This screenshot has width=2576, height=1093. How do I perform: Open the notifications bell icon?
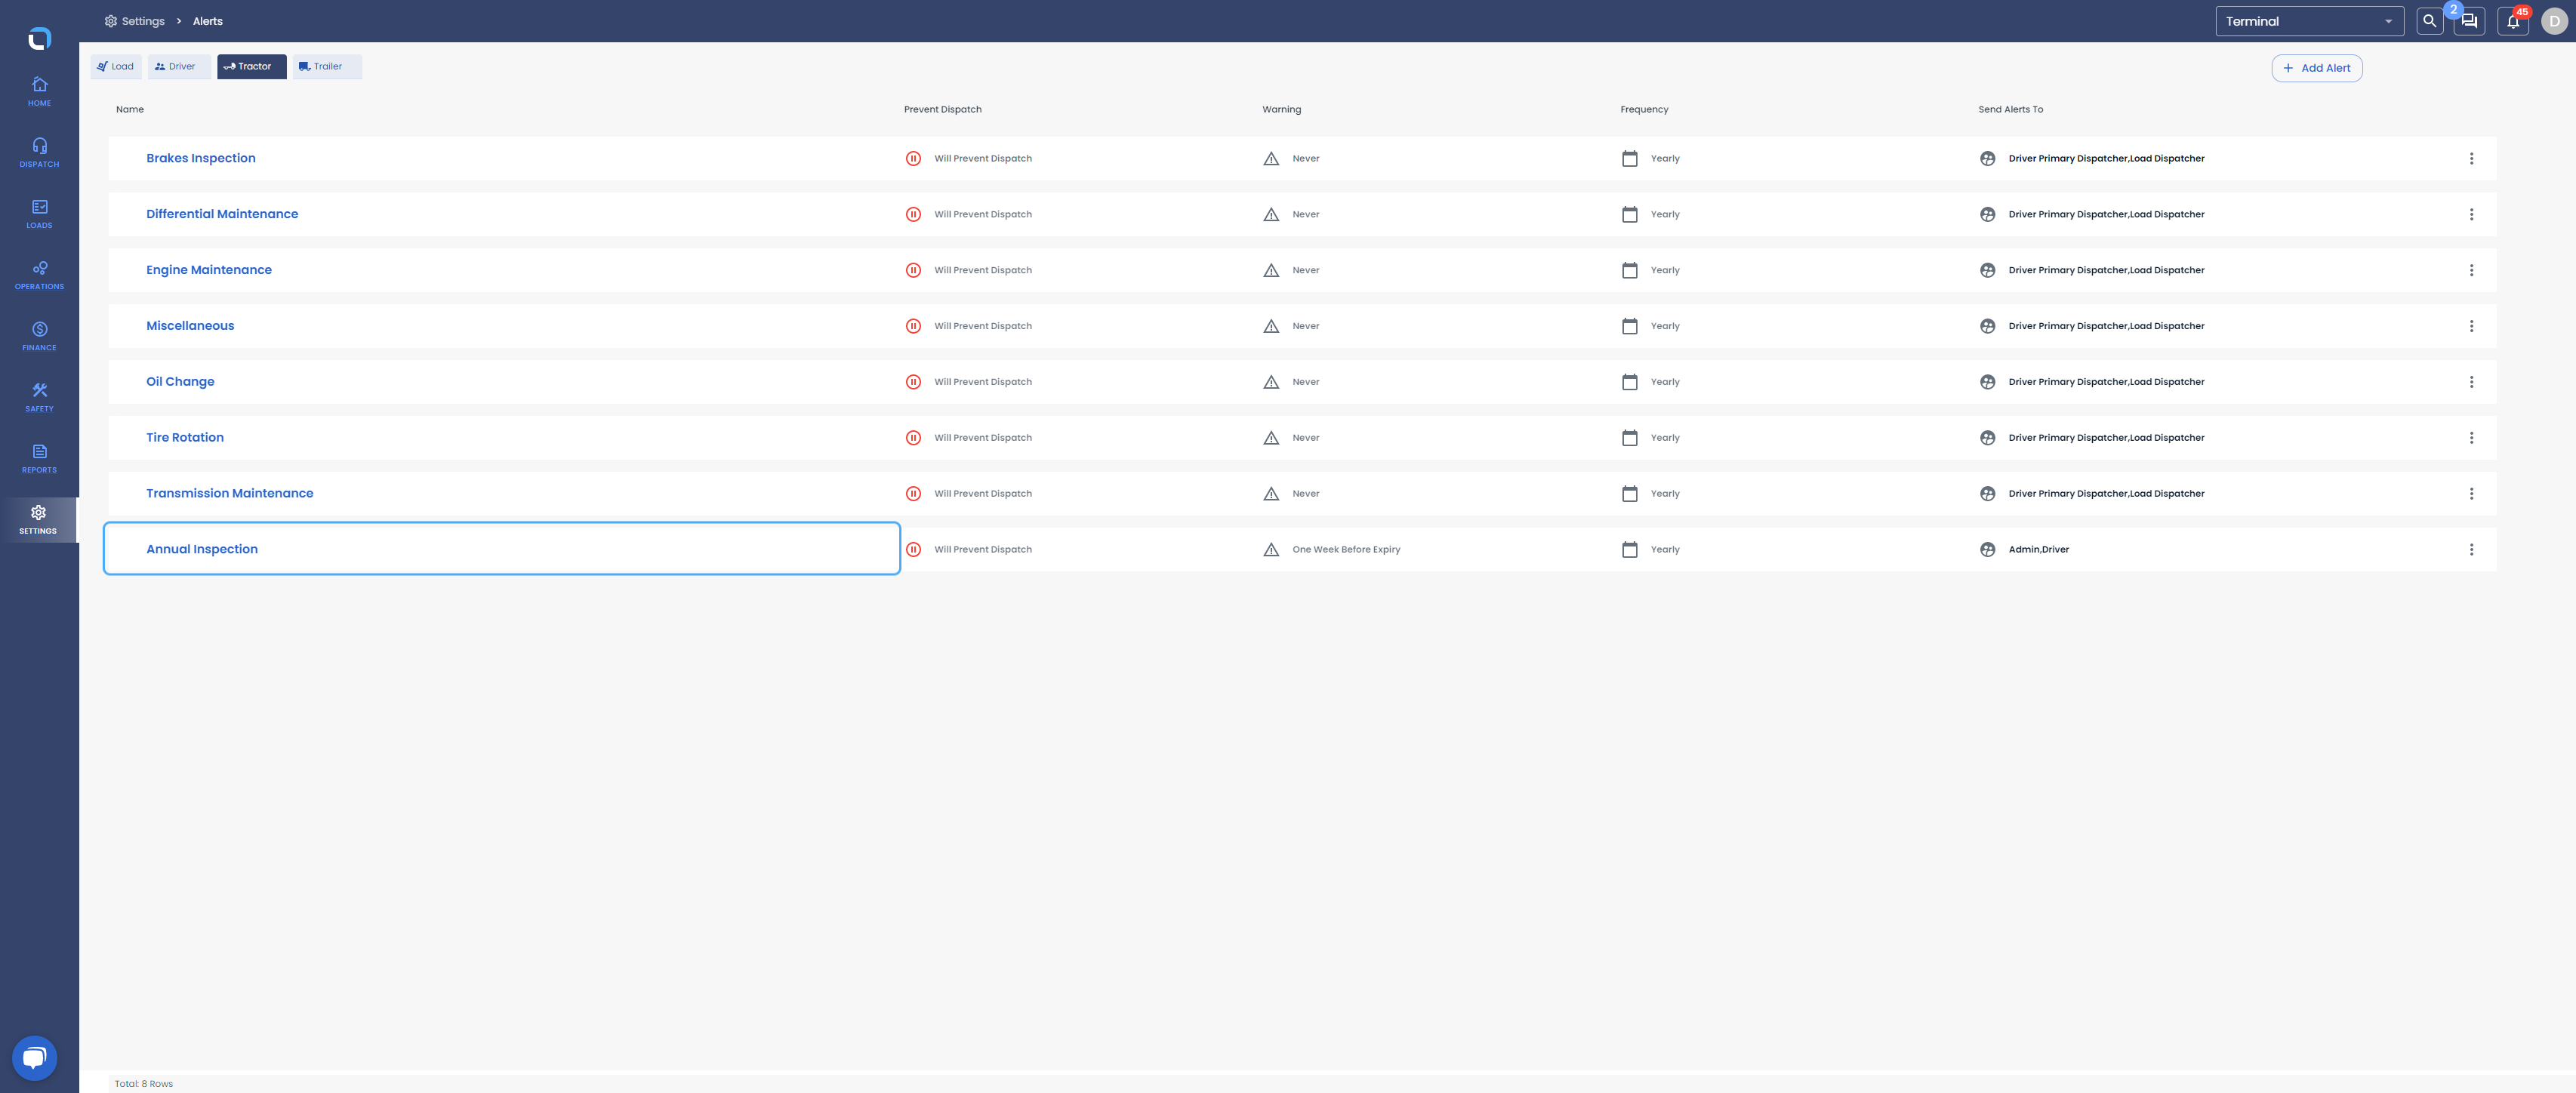click(2513, 21)
